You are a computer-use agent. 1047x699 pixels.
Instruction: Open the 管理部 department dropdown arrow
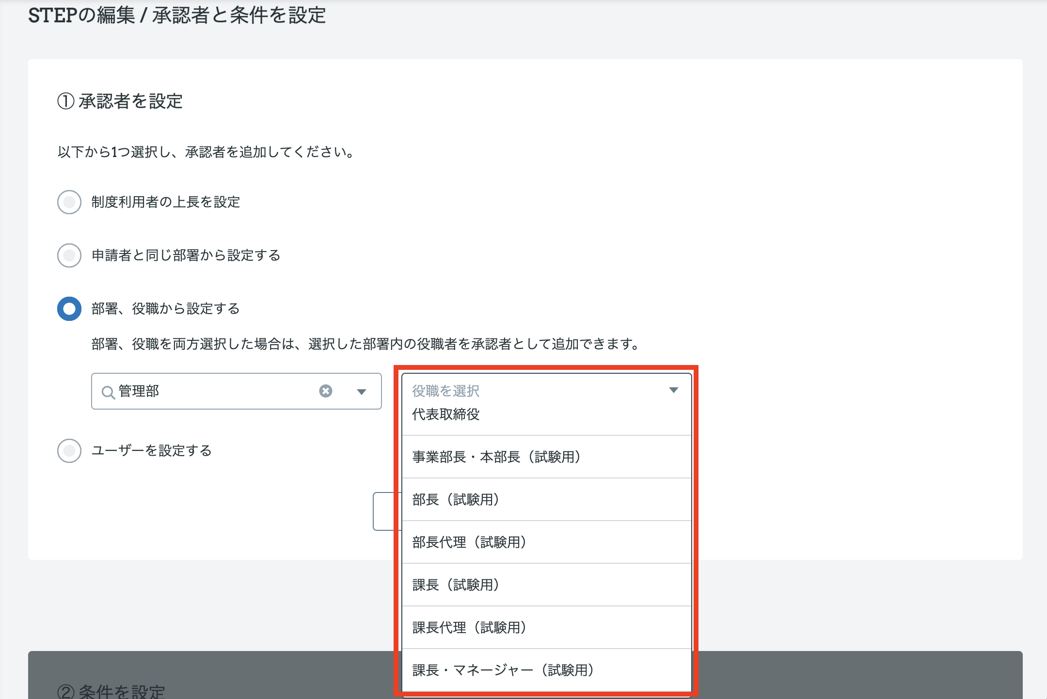[x=362, y=392]
